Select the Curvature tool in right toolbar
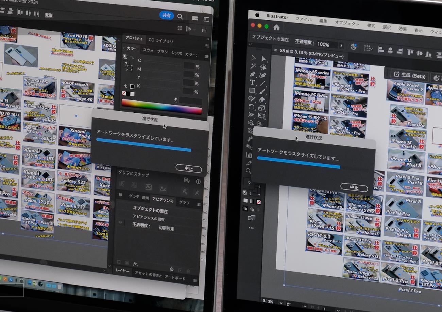 pyautogui.click(x=262, y=75)
